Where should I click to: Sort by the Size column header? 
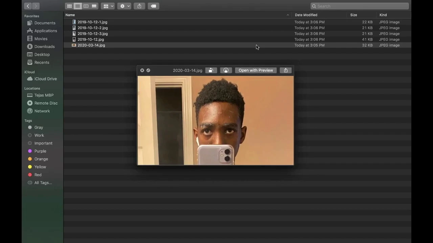354,15
